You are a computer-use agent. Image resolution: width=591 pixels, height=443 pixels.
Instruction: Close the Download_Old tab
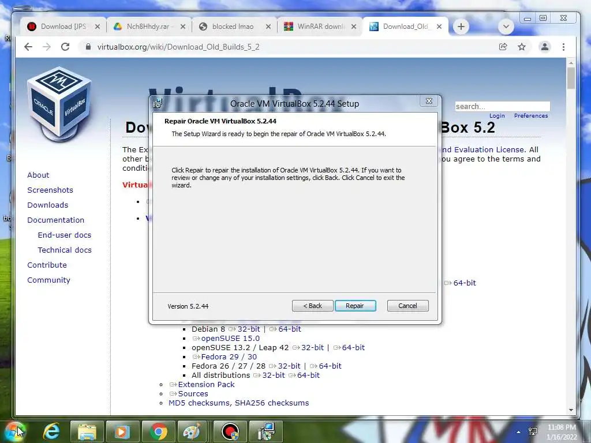coord(439,27)
